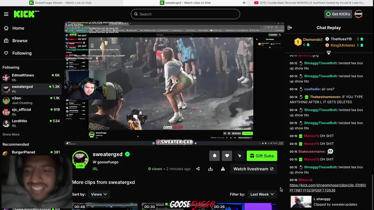Open the Goose profile avatar menu
Viewport: 374px width, 210px height.
pos(358,14)
